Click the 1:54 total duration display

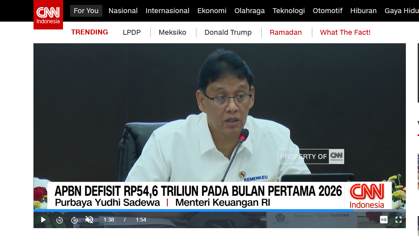tap(141, 220)
